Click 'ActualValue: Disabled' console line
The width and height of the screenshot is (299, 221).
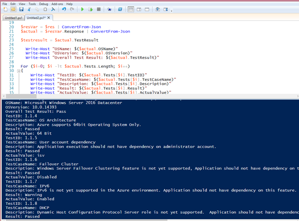point(31,177)
